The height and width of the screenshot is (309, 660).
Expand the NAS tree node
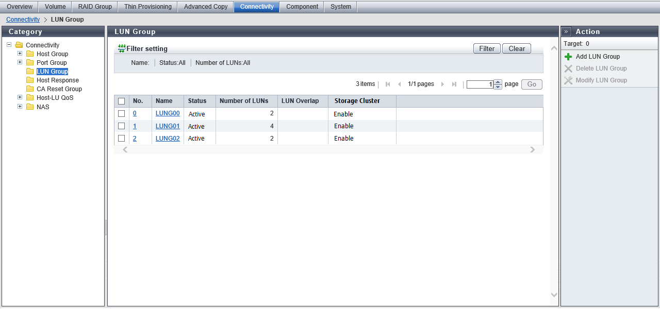tap(20, 107)
